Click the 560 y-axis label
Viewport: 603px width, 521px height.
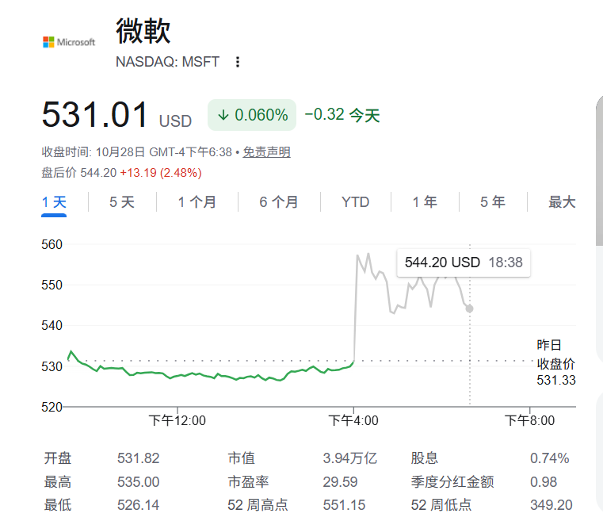pyautogui.click(x=52, y=244)
